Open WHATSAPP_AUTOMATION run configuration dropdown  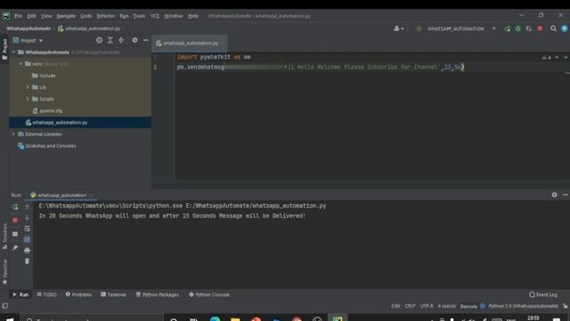pyautogui.click(x=456, y=29)
